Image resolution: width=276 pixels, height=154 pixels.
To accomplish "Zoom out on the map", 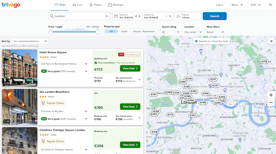I will tap(271, 102).
